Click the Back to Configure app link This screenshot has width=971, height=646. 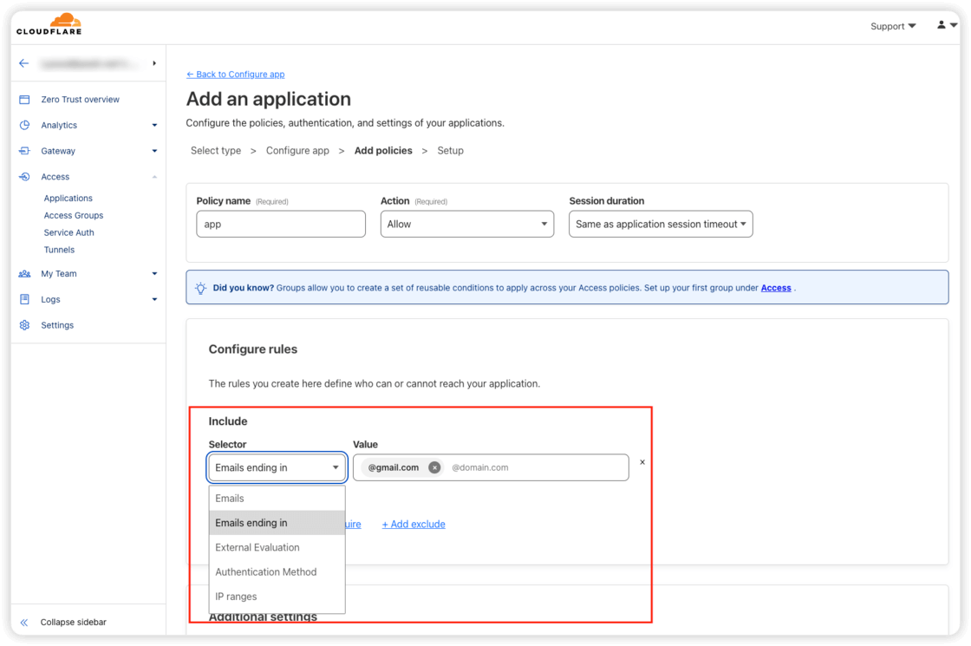(235, 75)
